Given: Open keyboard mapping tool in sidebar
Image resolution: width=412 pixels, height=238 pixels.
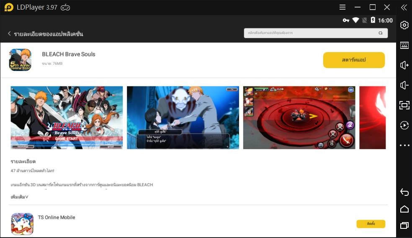Looking at the screenshot, I should tap(404, 45).
